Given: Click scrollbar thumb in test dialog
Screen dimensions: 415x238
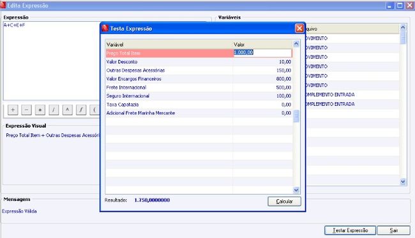Looking at the screenshot, I should (296, 116).
